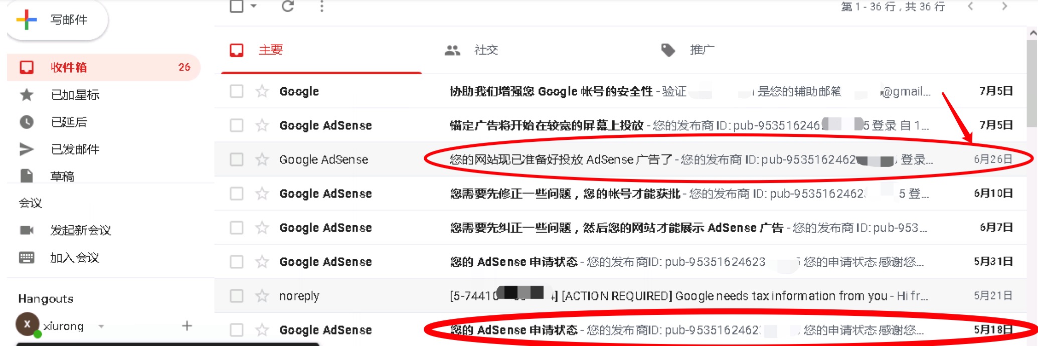The height and width of the screenshot is (346, 1038).
Task: Open the select-all dropdown arrow
Action: coord(254,6)
